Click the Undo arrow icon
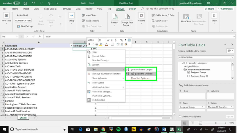 click(33, 3)
